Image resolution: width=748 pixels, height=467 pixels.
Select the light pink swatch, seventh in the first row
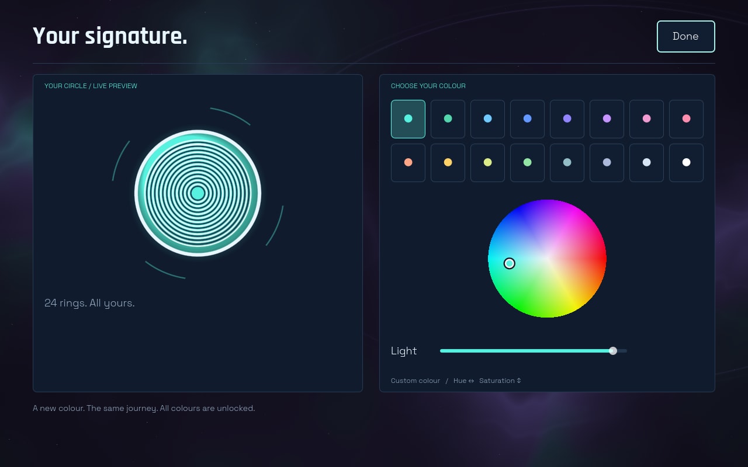pos(646,119)
